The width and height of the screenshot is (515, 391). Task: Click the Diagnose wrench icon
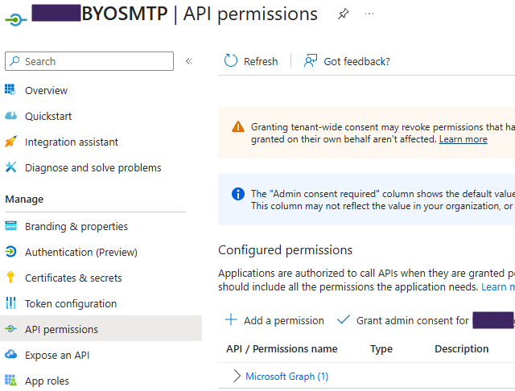click(x=10, y=167)
